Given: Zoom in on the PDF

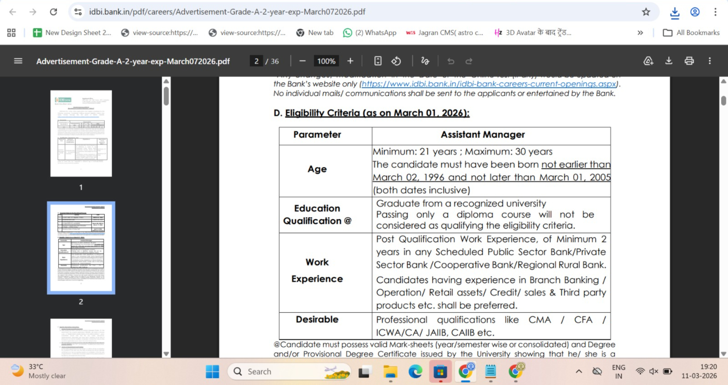Looking at the screenshot, I should [350, 61].
